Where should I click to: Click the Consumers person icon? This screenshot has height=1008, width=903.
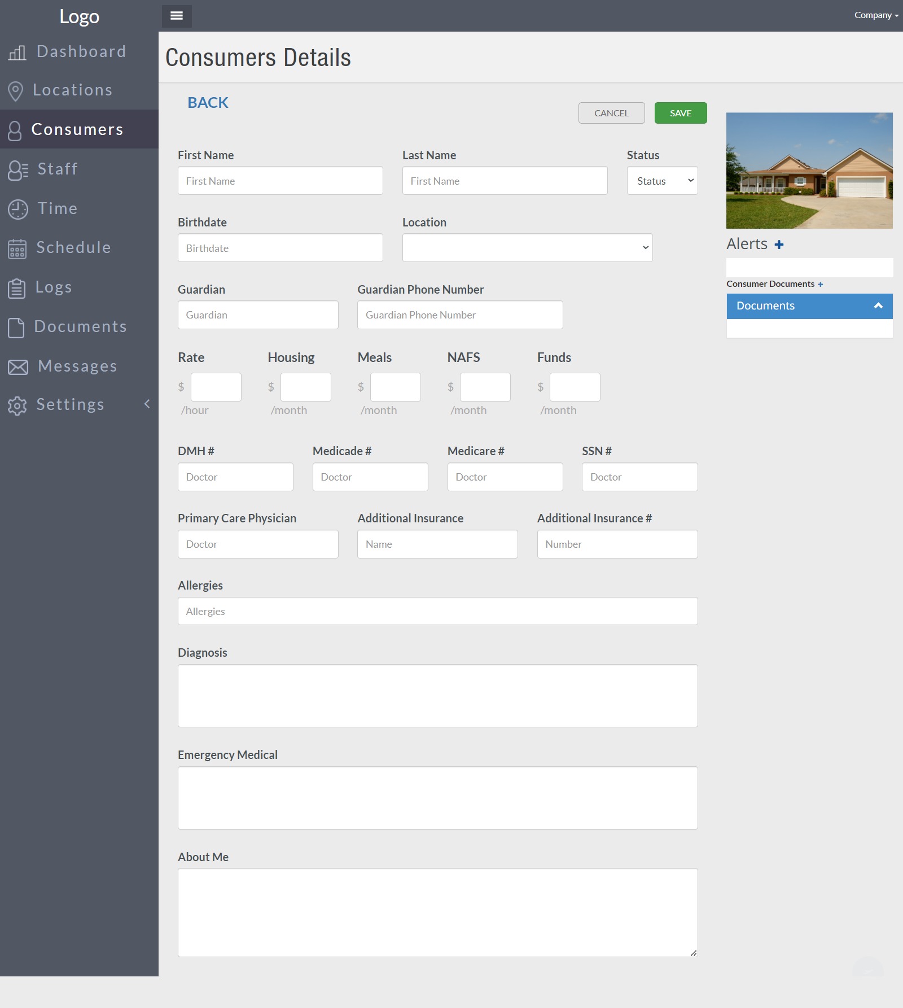pos(15,130)
